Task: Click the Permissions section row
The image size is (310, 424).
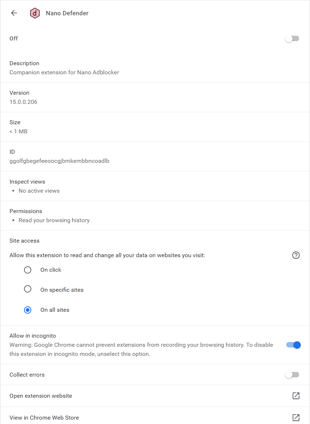Action: point(26,211)
